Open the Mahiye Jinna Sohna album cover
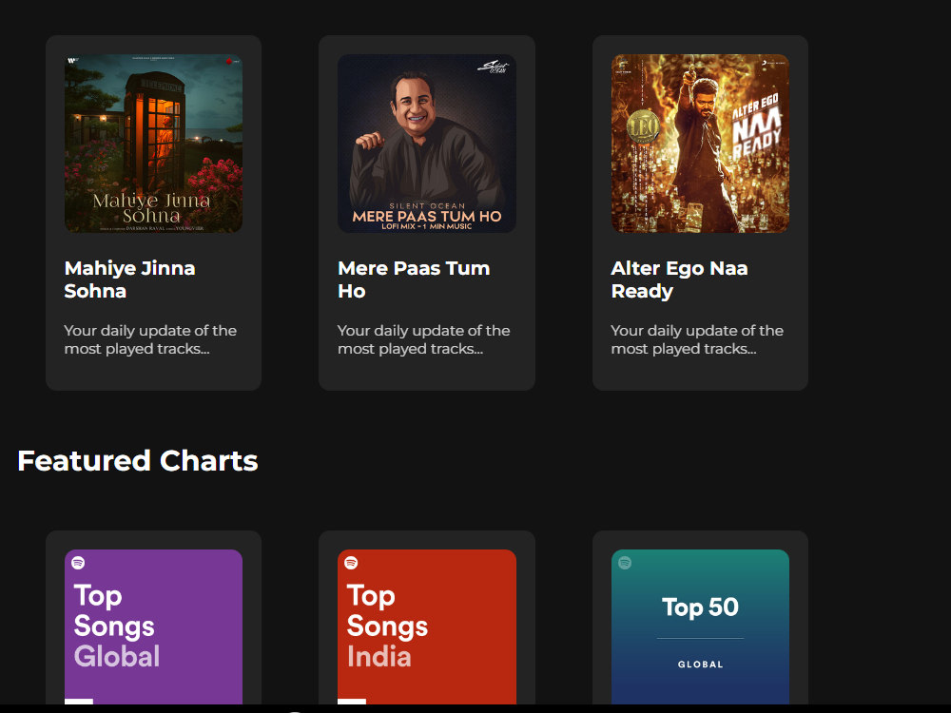 (153, 144)
